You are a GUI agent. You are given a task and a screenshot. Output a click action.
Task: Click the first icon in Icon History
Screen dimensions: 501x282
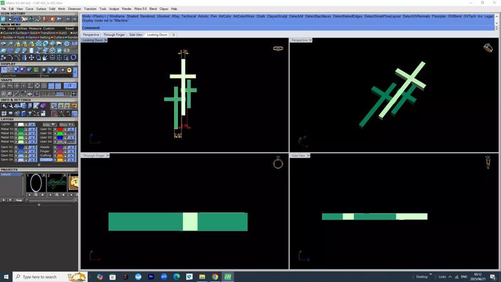click(x=3, y=19)
